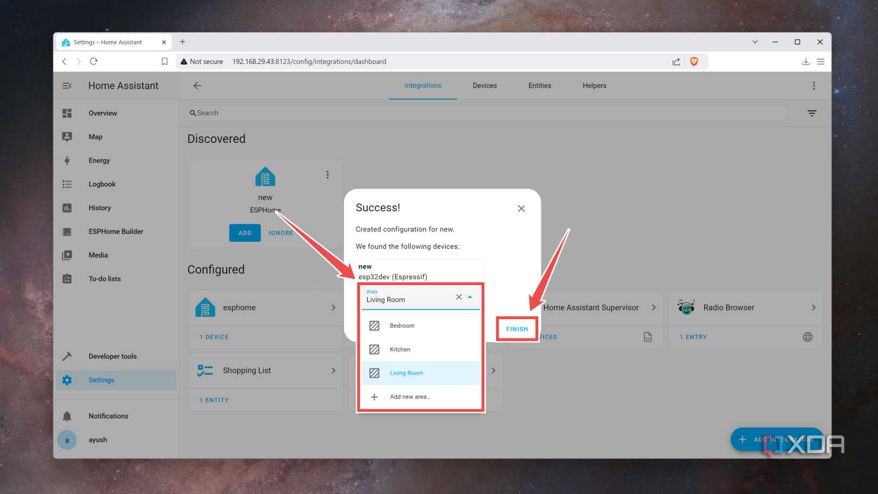Click ADD on the discovered ESPHome device
878x494 pixels.
[244, 233]
